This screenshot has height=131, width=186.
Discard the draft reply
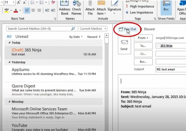(x=147, y=29)
